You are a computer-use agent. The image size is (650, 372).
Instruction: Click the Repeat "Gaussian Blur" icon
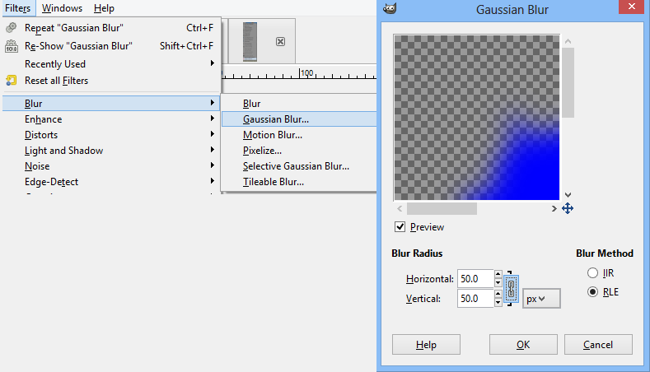coord(11,28)
